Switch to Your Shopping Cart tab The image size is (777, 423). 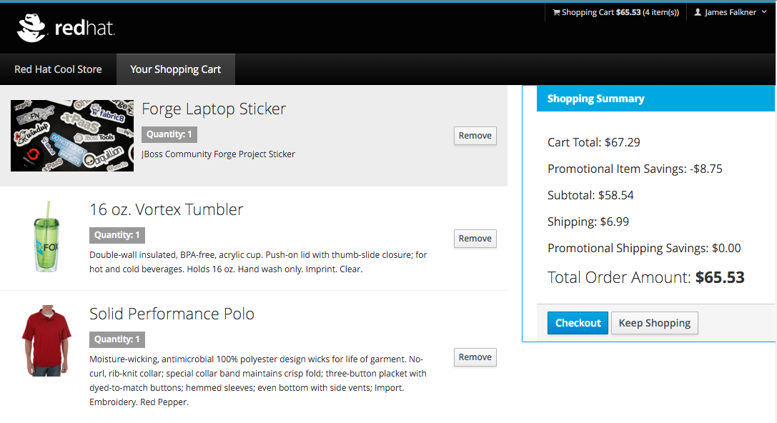coord(175,69)
